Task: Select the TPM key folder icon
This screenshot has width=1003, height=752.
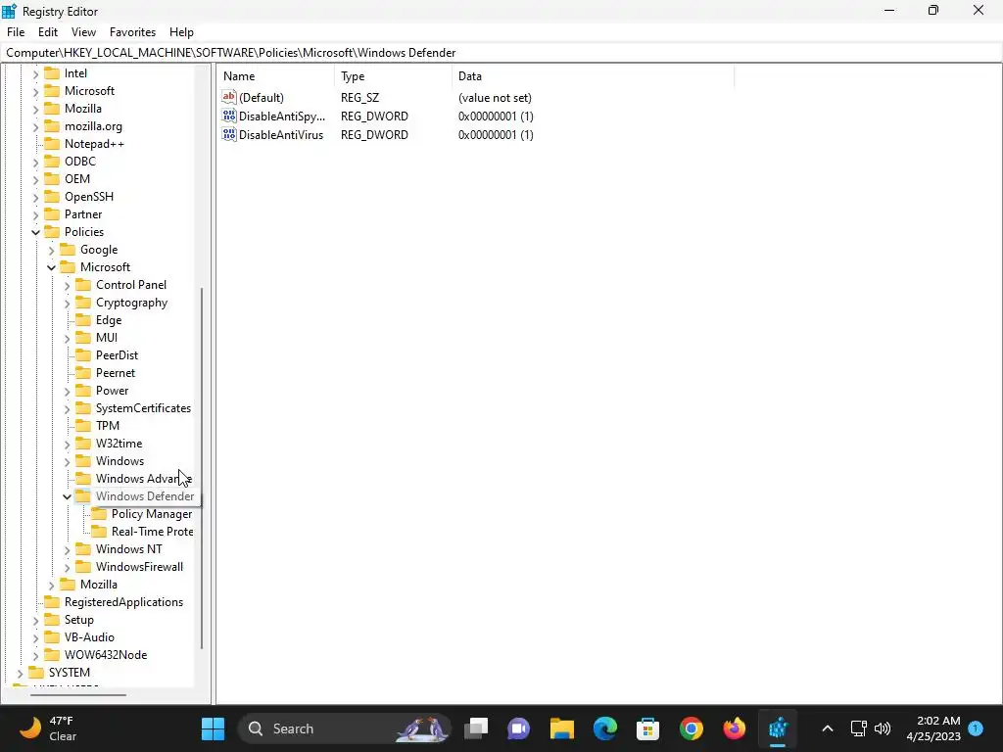Action: click(83, 426)
